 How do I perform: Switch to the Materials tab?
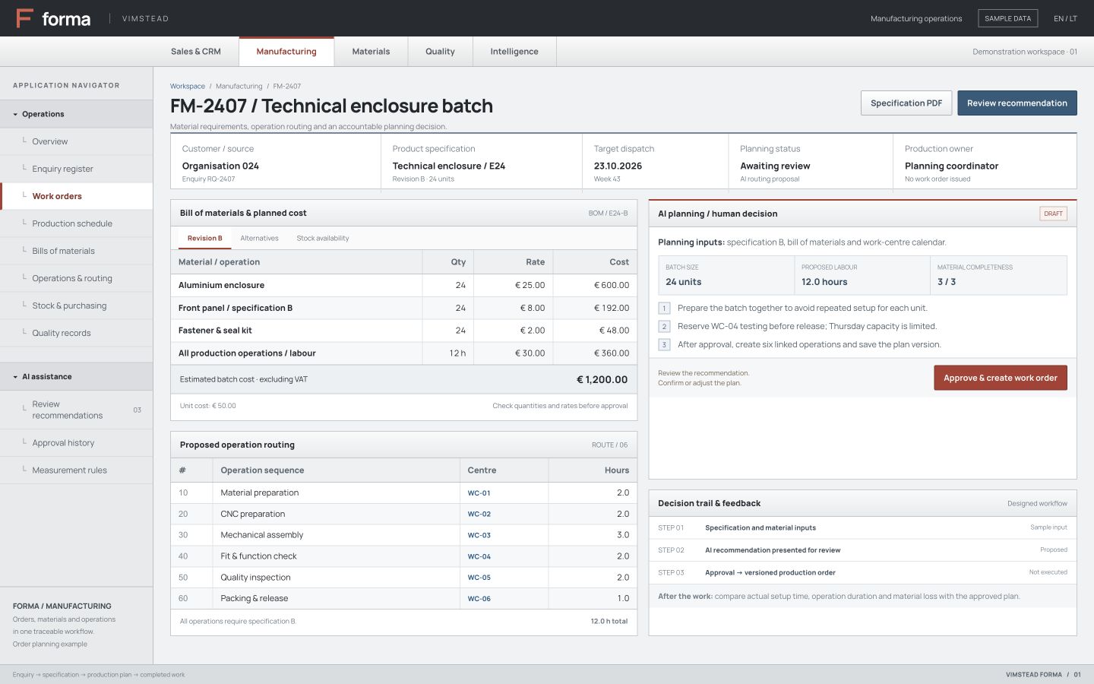pos(371,52)
